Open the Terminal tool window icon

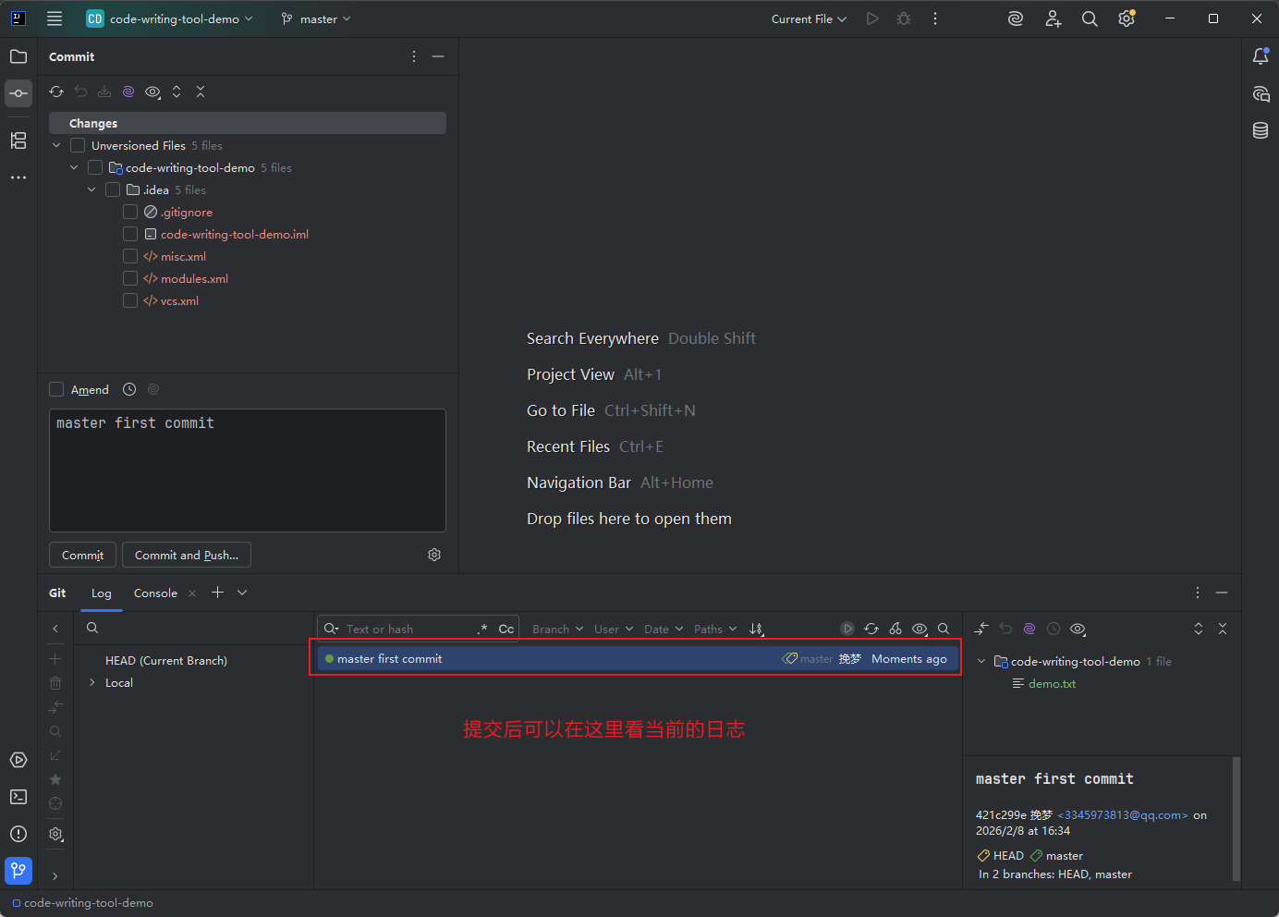[x=18, y=797]
